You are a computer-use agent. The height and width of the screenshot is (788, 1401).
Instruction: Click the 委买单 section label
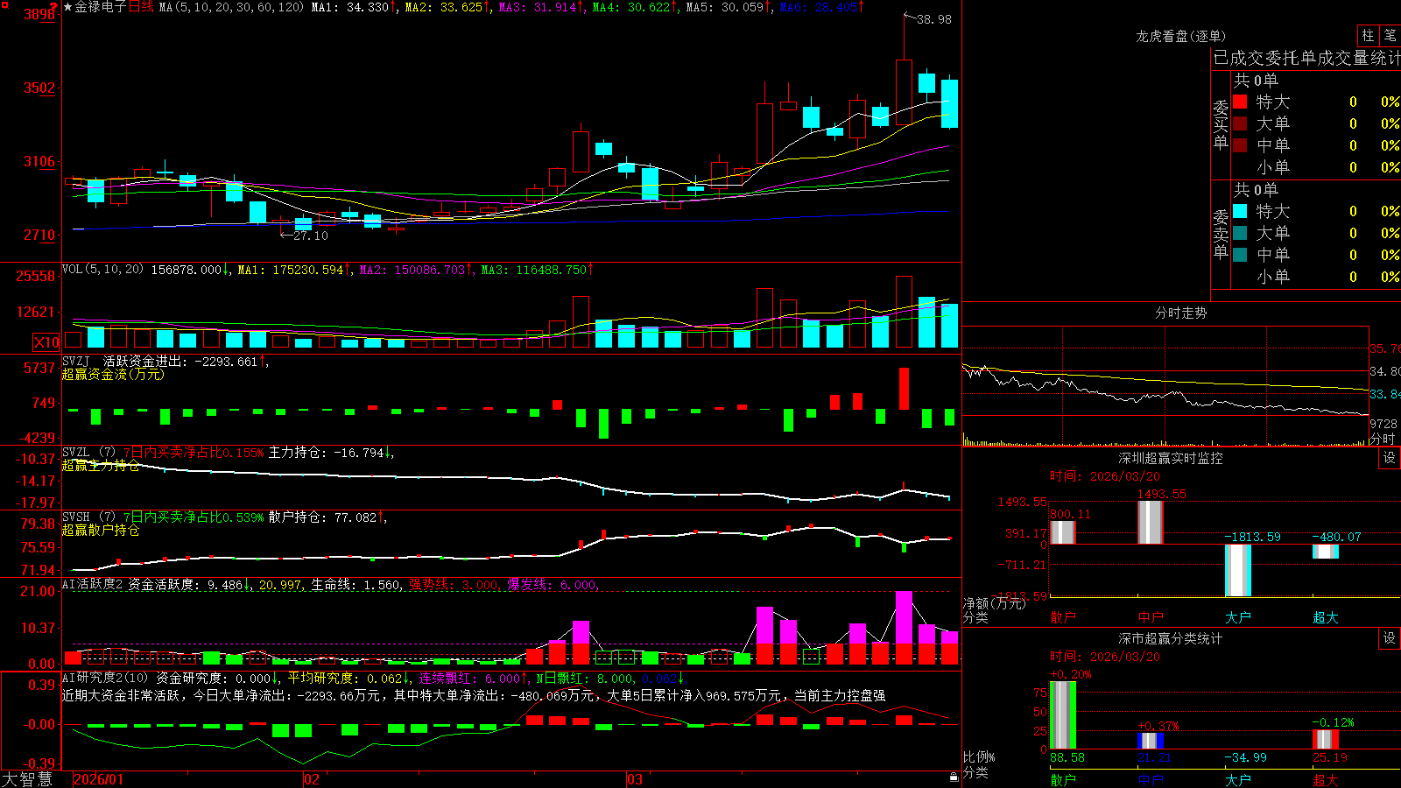[1221, 124]
